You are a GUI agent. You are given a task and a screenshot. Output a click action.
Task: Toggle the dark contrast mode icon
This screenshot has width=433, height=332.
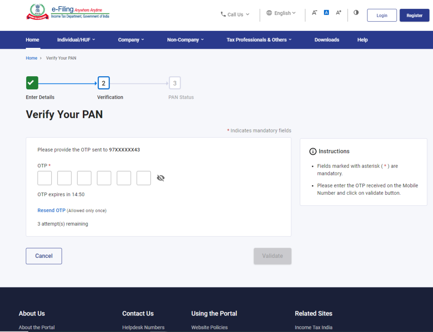pyautogui.click(x=356, y=13)
